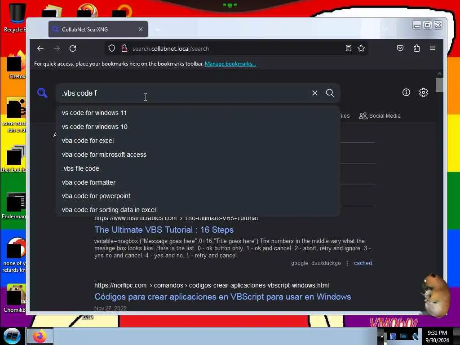Close the CollabNet SearXNG tab
The width and height of the screenshot is (460, 345).
pyautogui.click(x=141, y=29)
